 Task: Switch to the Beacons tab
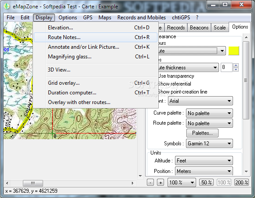pyautogui.click(x=199, y=28)
